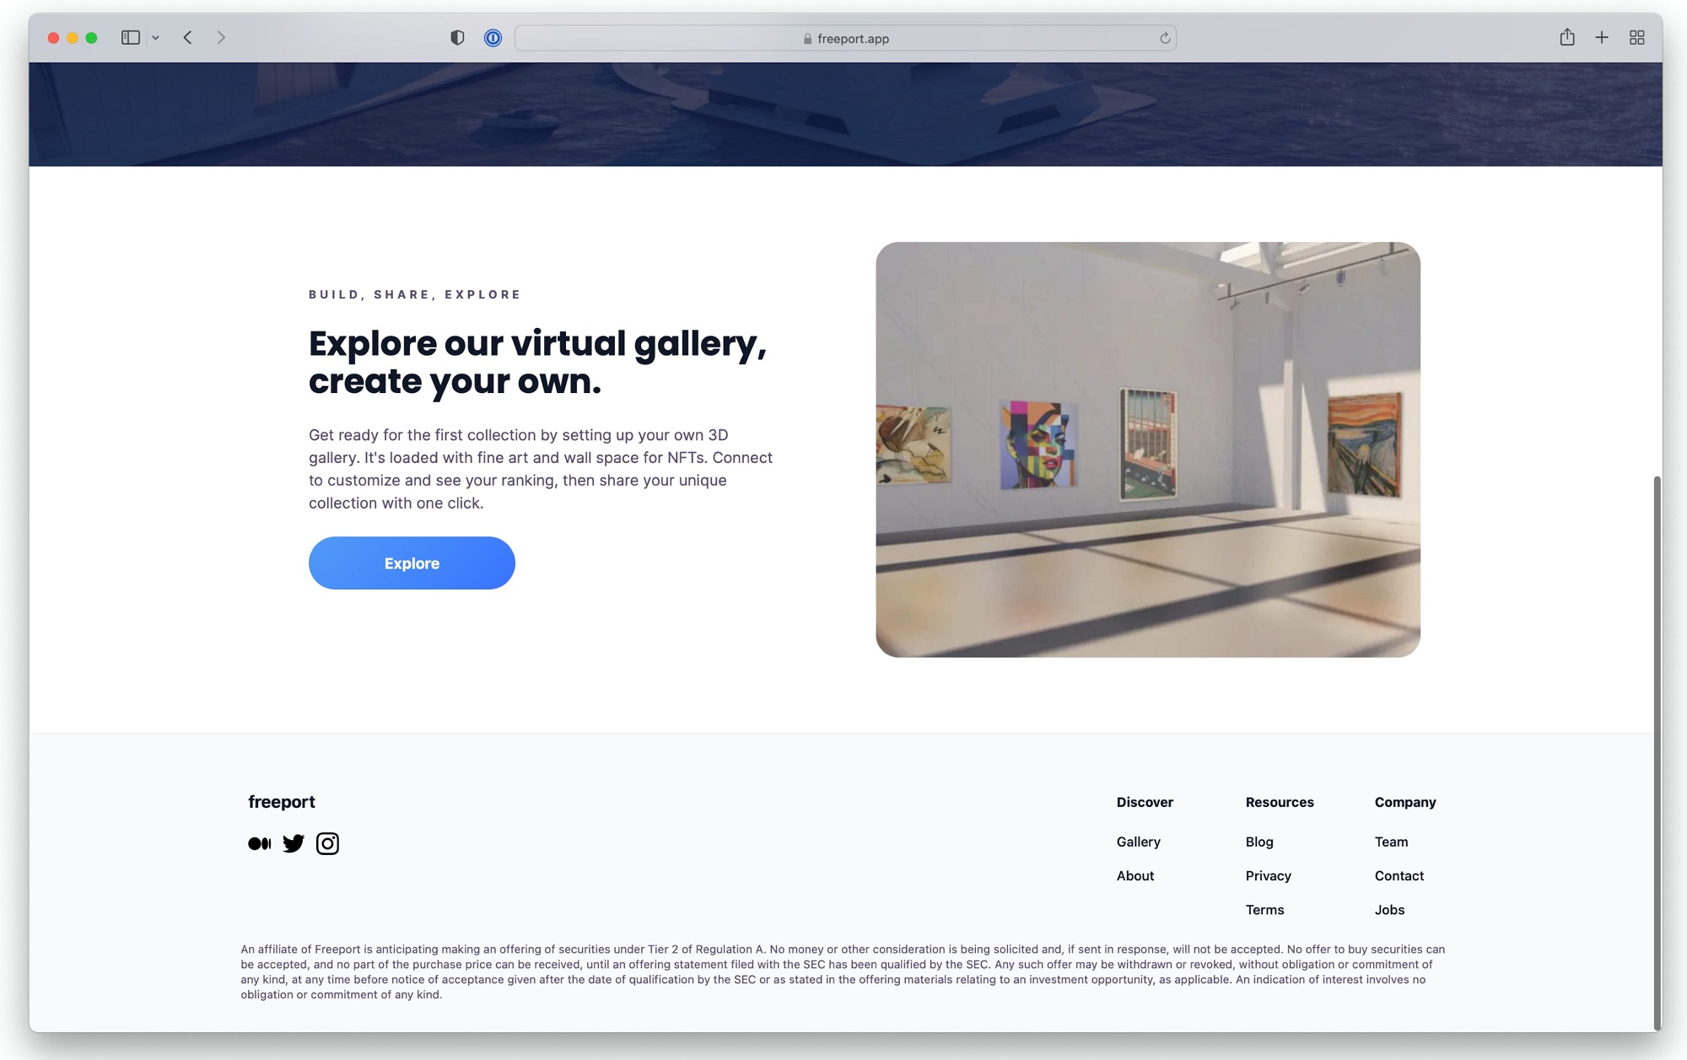Open a new tab with plus icon
The image size is (1687, 1060).
tap(1602, 38)
